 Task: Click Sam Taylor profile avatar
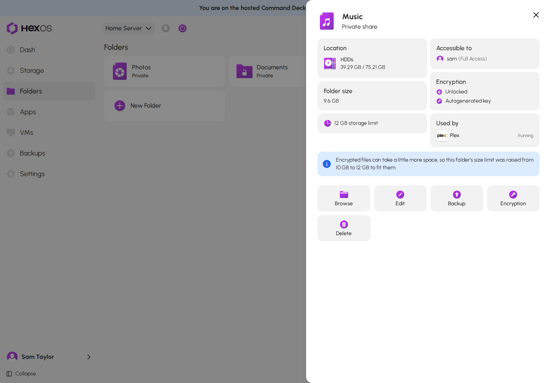coord(12,357)
